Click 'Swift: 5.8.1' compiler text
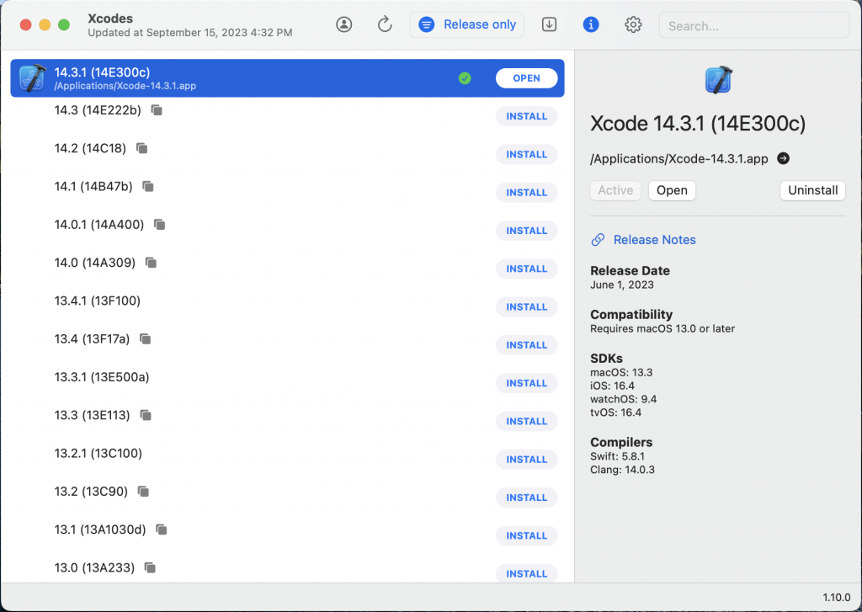 pyautogui.click(x=617, y=456)
